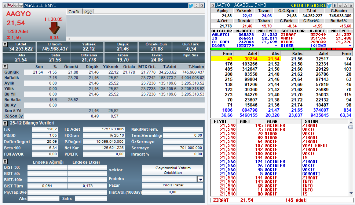Select the Haftalik row in period table
This screenshot has height=205, width=355.
click(x=104, y=78)
